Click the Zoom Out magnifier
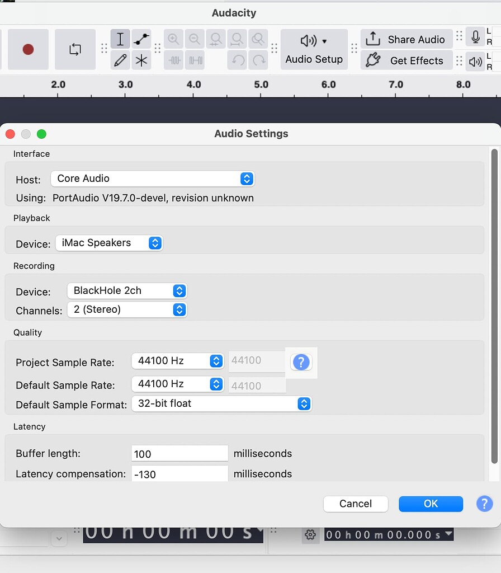Screen dimensions: 501x573 [x=195, y=39]
